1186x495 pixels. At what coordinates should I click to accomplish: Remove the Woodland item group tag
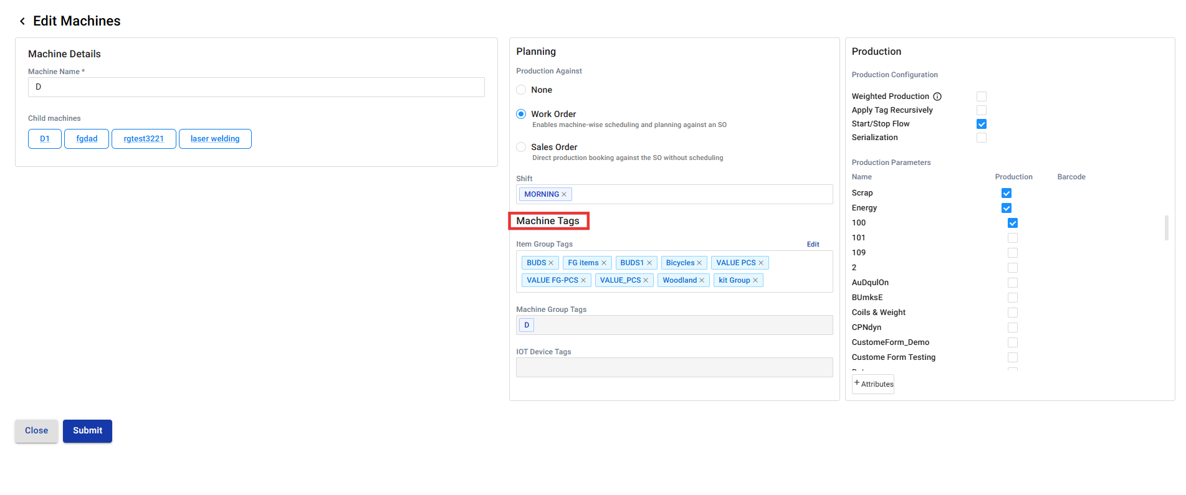point(702,280)
